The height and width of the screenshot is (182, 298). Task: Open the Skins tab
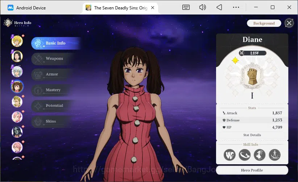click(x=53, y=121)
